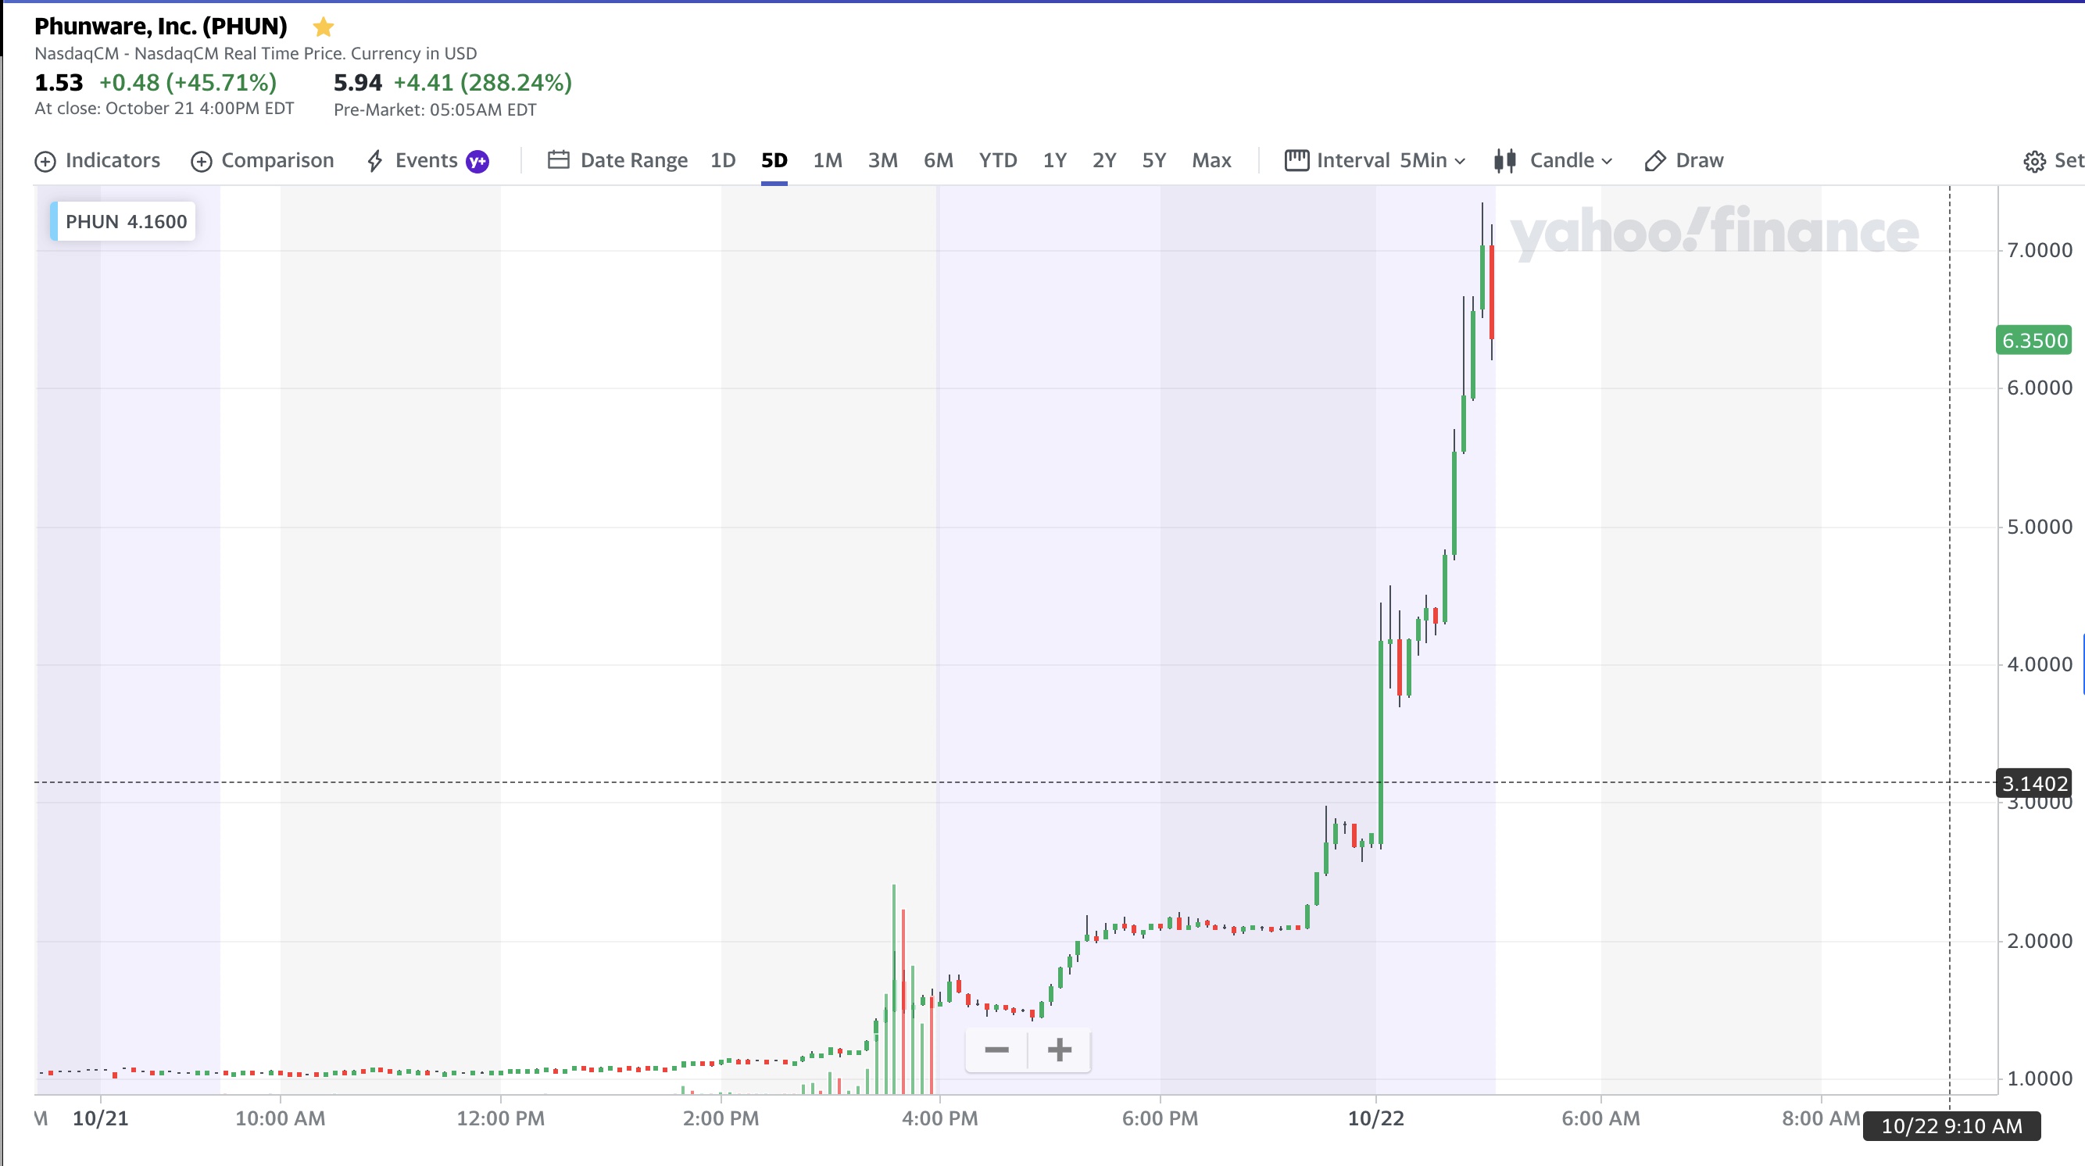This screenshot has height=1166, width=2085.
Task: Open chart Settings gear icon
Action: coord(2033,161)
